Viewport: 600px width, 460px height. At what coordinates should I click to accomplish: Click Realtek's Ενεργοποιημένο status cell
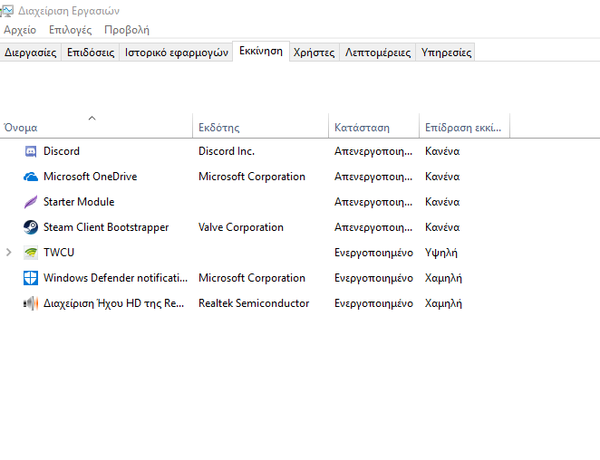pyautogui.click(x=373, y=303)
